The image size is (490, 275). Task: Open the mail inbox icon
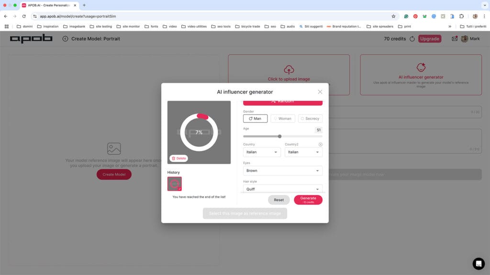tap(455, 39)
